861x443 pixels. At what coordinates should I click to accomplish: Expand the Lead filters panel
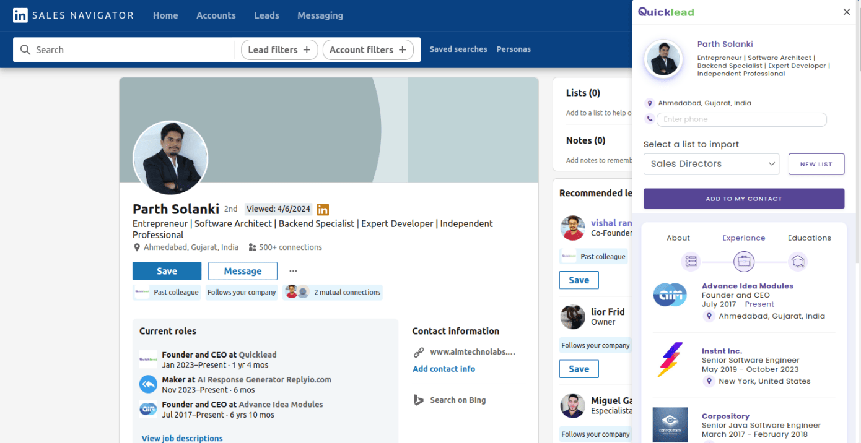(279, 49)
